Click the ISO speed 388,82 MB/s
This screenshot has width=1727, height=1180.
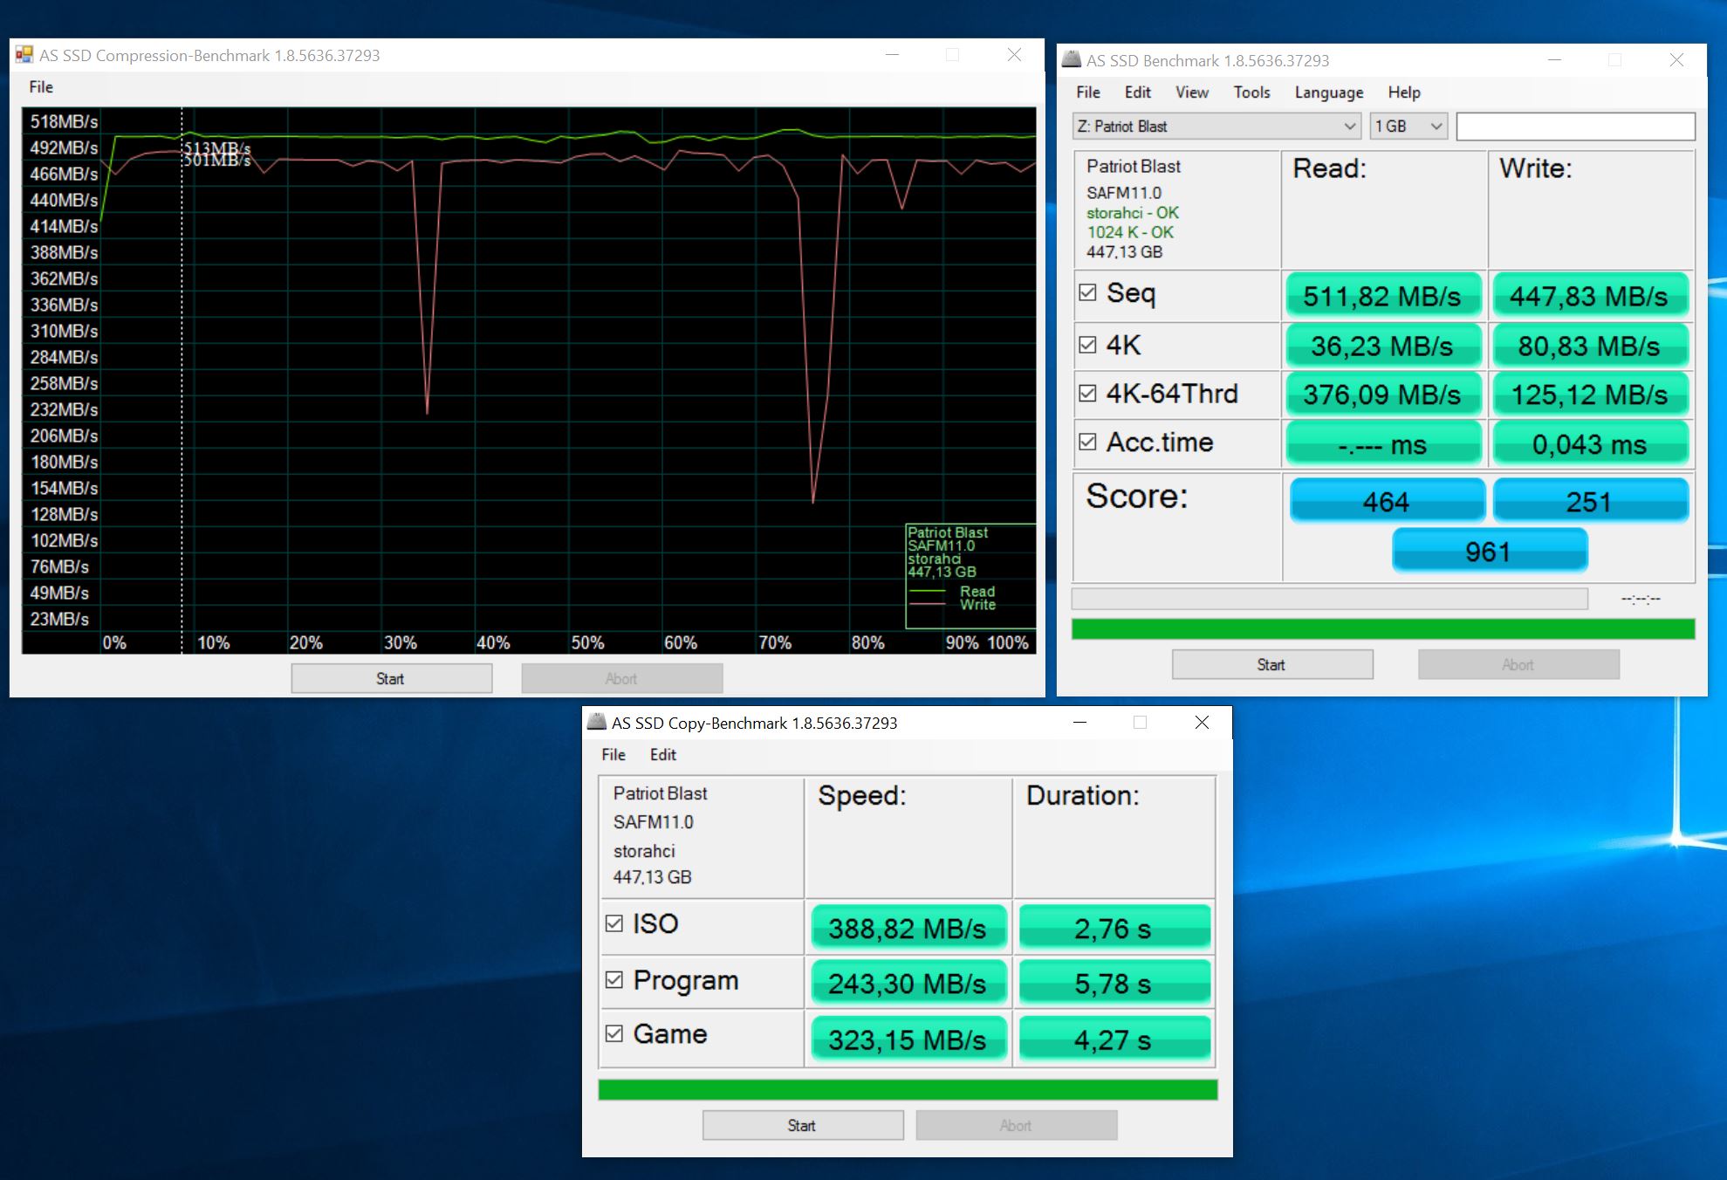point(908,928)
